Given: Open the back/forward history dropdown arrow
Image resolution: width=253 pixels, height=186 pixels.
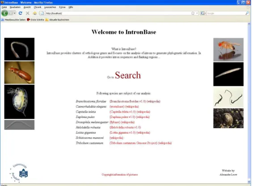Looking at the screenshot, I should pos(14,13).
